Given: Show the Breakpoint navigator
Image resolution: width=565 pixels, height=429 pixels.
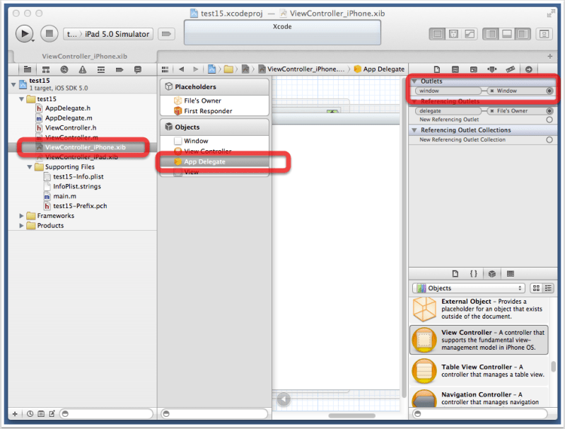Looking at the screenshot, I should tap(120, 69).
